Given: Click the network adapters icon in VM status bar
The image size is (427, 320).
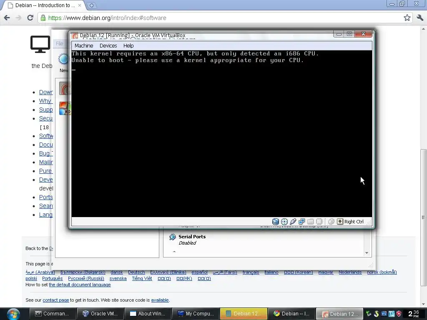Looking at the screenshot, I should tap(302, 222).
